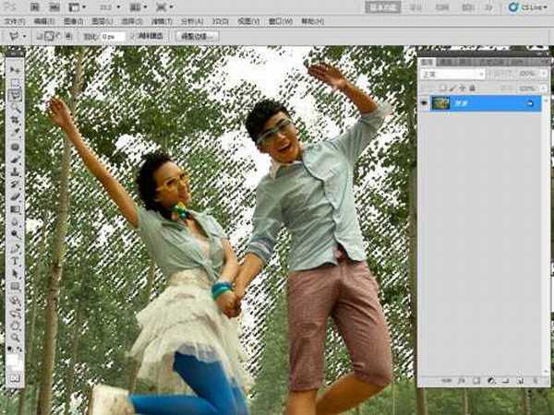Open the 滤镜 (Filter) menu

coord(163,19)
